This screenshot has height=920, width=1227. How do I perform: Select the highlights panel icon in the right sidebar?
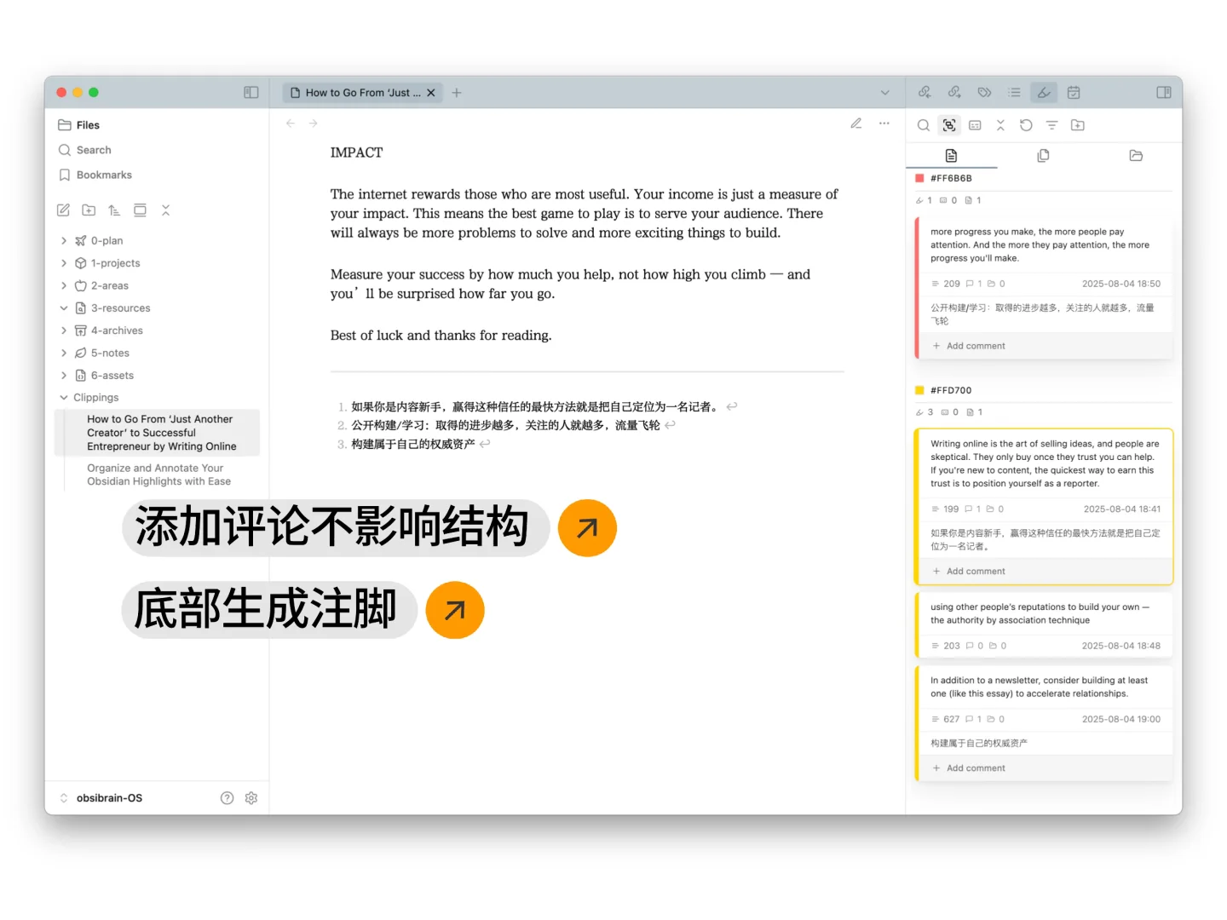click(1044, 92)
